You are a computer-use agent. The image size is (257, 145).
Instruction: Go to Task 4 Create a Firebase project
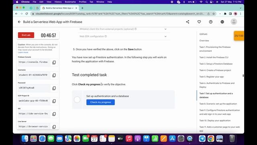coord(215,70)
